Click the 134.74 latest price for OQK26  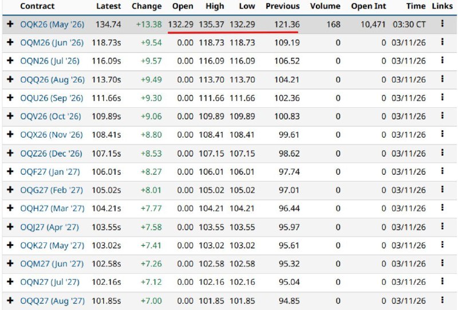pyautogui.click(x=108, y=25)
